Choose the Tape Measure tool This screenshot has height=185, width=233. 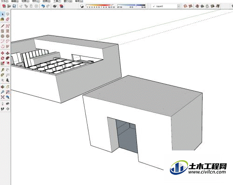[x=2, y=70]
